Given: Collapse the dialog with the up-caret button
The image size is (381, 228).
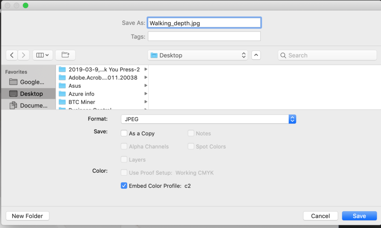Looking at the screenshot, I should coord(256,55).
